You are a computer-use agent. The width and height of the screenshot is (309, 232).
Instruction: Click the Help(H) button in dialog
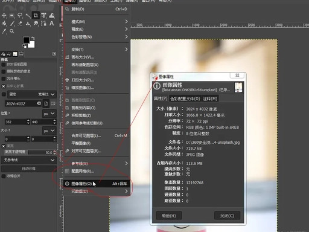click(x=169, y=216)
